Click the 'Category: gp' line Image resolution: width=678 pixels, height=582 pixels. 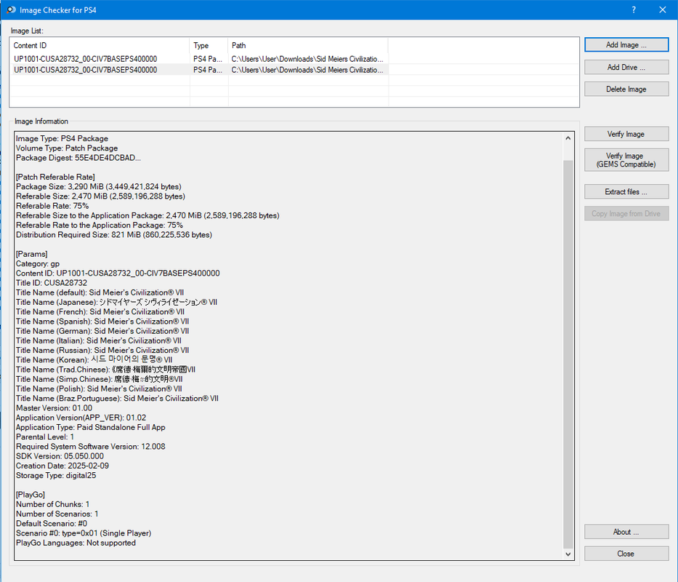(38, 263)
